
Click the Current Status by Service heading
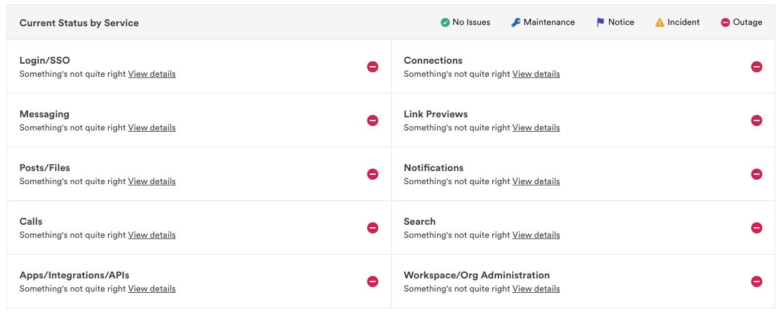click(x=79, y=23)
